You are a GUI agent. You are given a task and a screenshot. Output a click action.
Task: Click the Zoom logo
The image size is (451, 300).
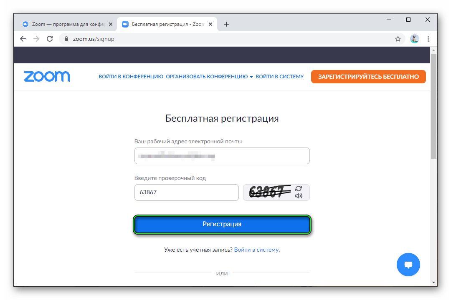[x=47, y=76]
